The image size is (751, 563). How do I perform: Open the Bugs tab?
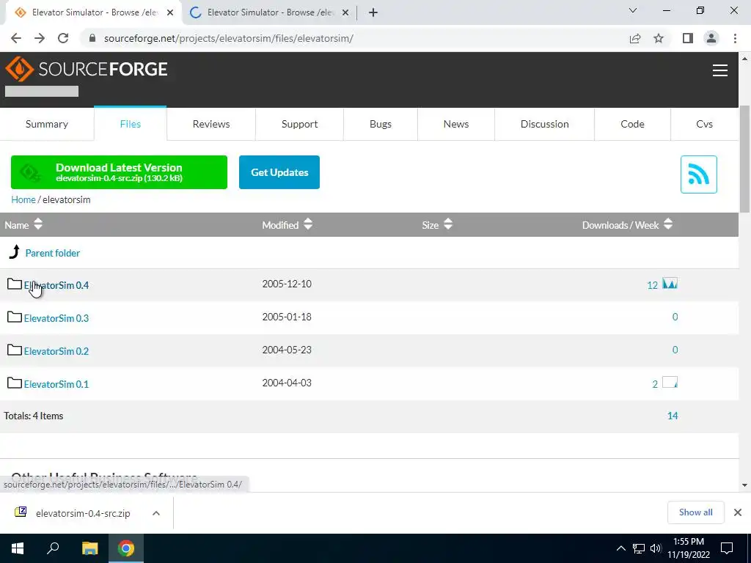click(381, 124)
